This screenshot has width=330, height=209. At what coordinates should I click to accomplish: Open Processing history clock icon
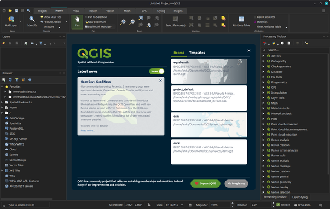pyautogui.click(x=282, y=43)
